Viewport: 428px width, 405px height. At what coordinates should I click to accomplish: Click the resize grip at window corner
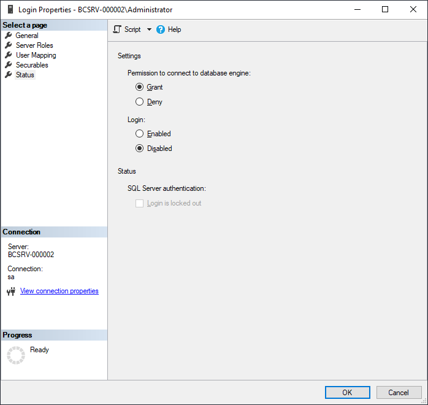click(424, 401)
